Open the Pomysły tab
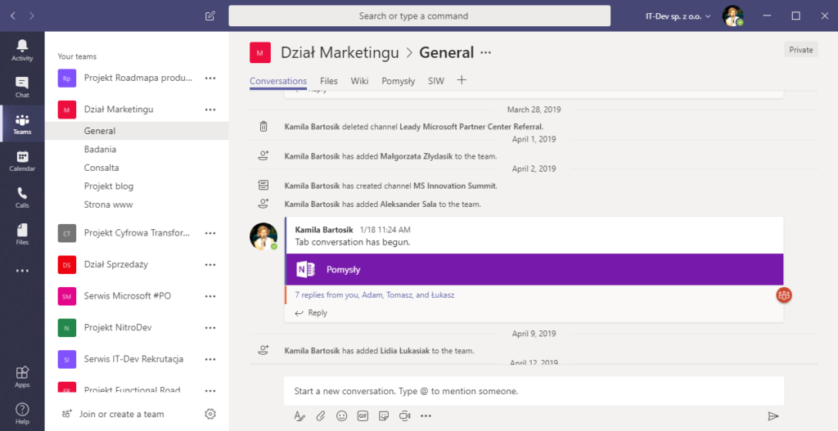Screen dimensions: 838x431 399,81
